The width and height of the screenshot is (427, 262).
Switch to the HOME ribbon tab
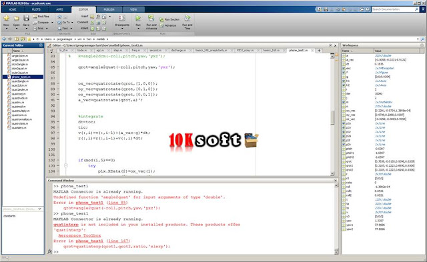point(13,9)
